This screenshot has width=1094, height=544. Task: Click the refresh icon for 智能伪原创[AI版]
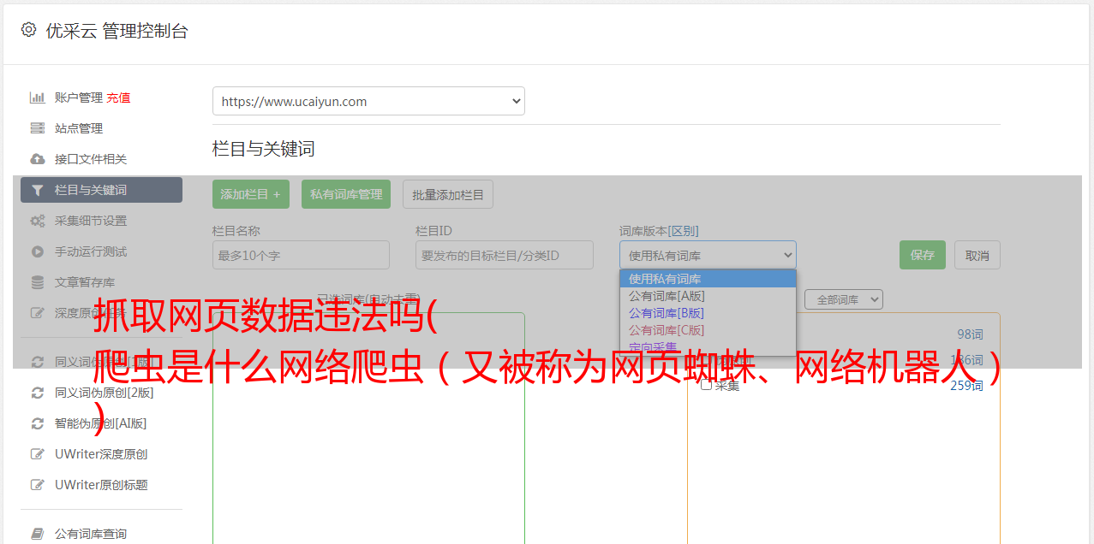(38, 423)
